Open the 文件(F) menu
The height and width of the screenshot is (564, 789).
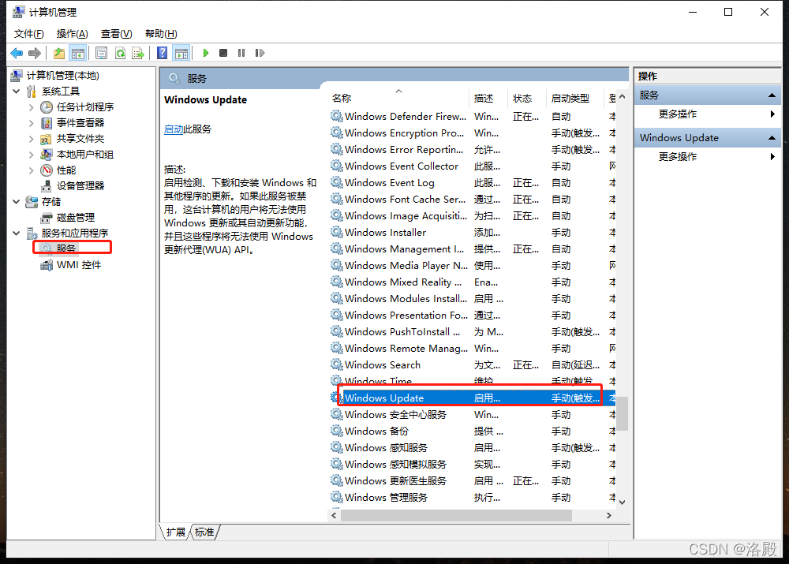[28, 34]
